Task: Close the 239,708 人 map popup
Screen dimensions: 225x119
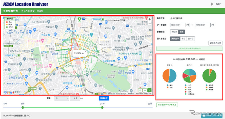Action: 85,51
